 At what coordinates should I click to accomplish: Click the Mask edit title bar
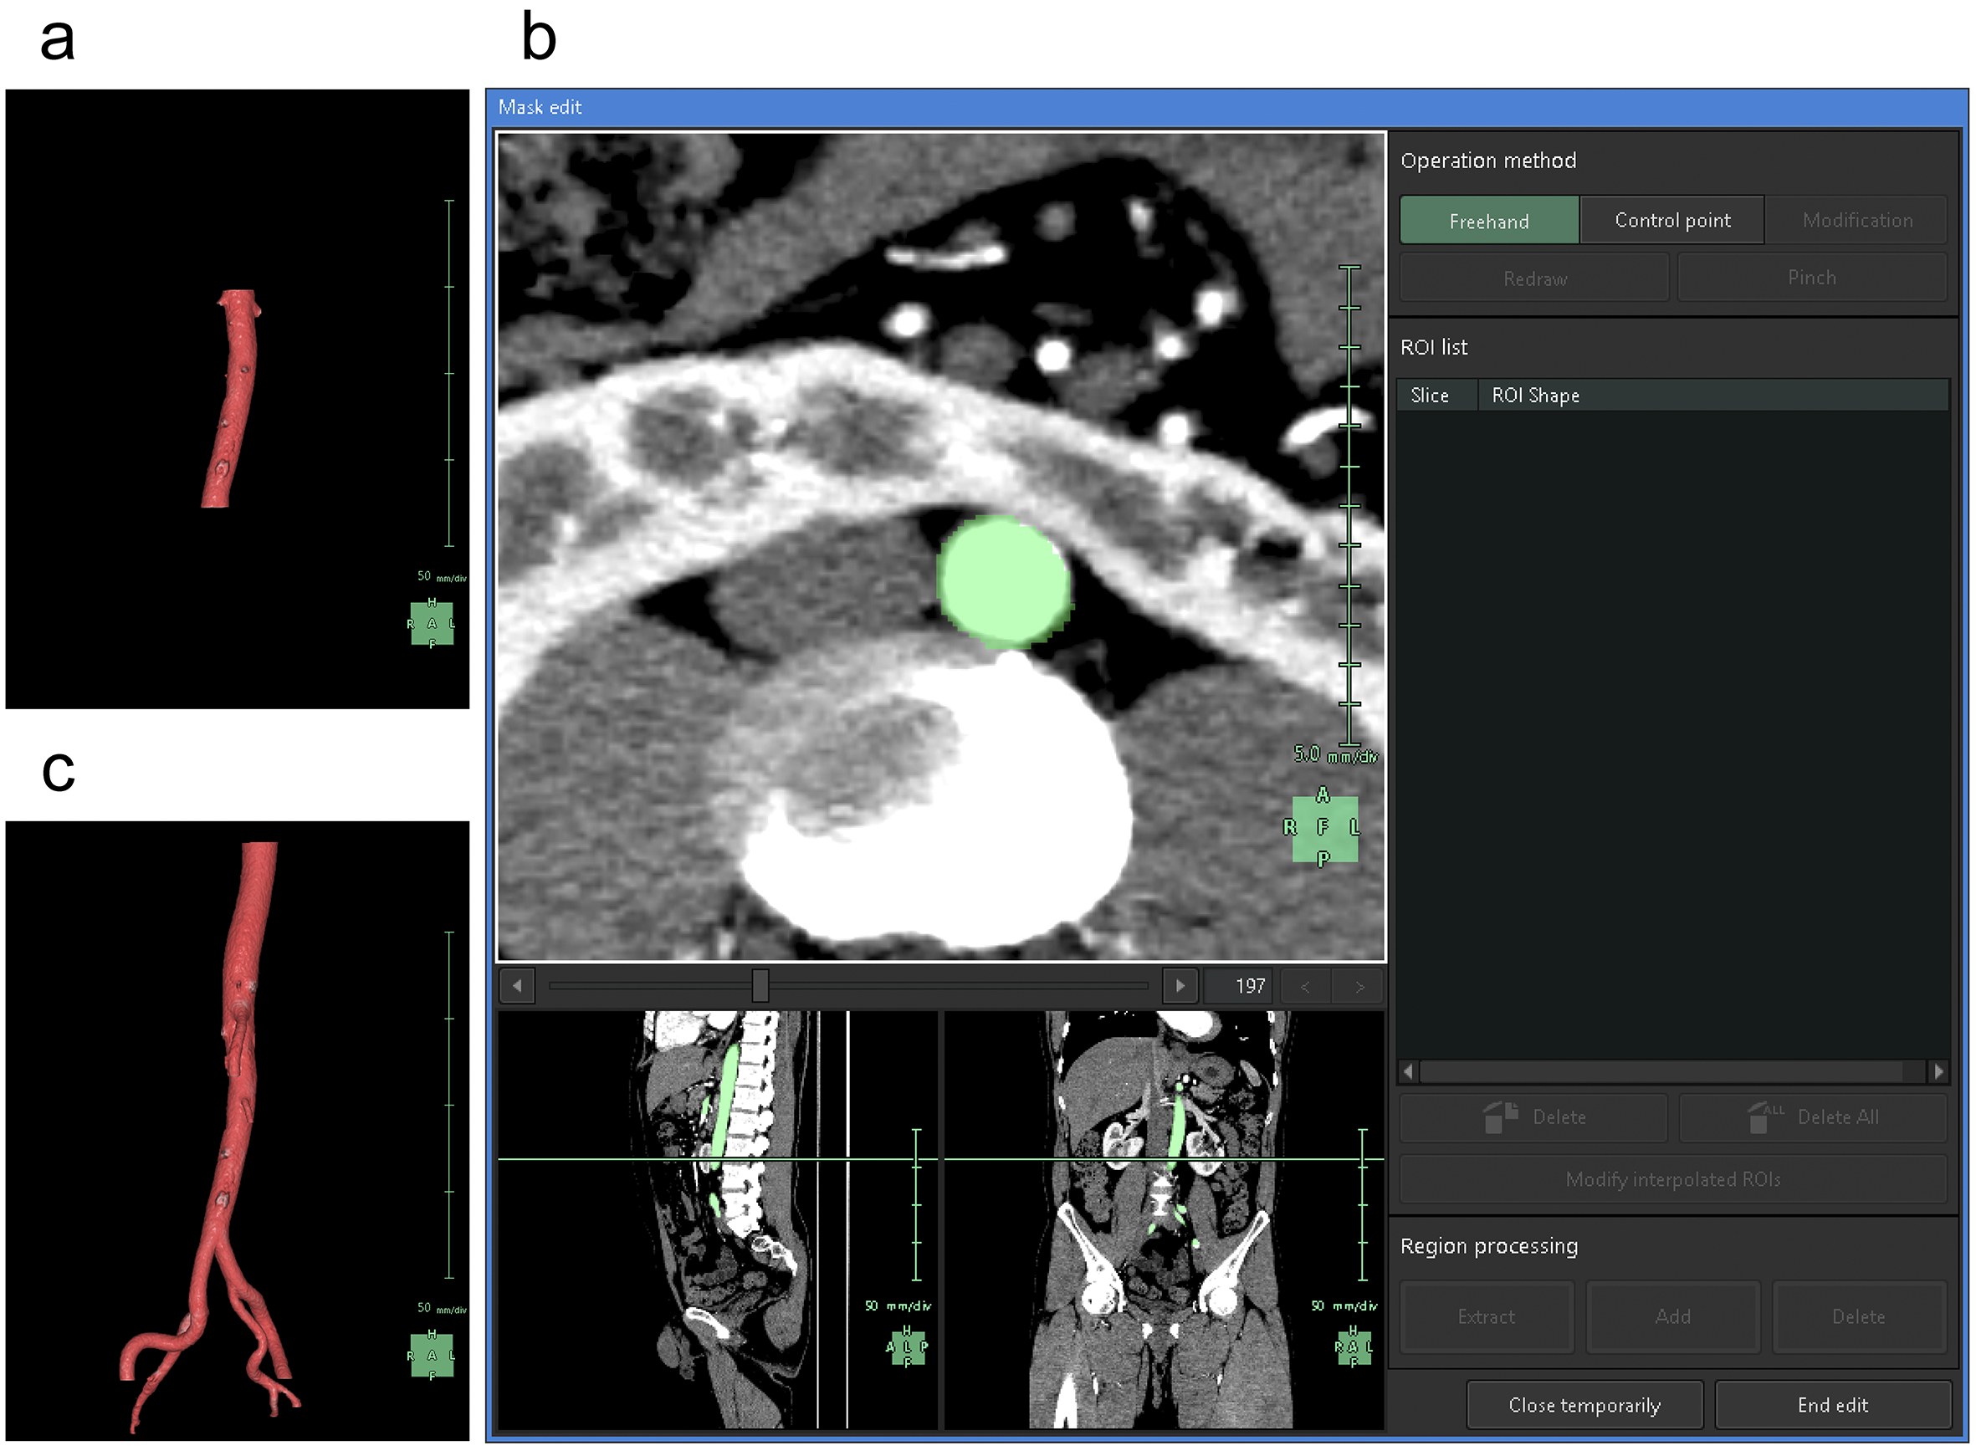1226,107
